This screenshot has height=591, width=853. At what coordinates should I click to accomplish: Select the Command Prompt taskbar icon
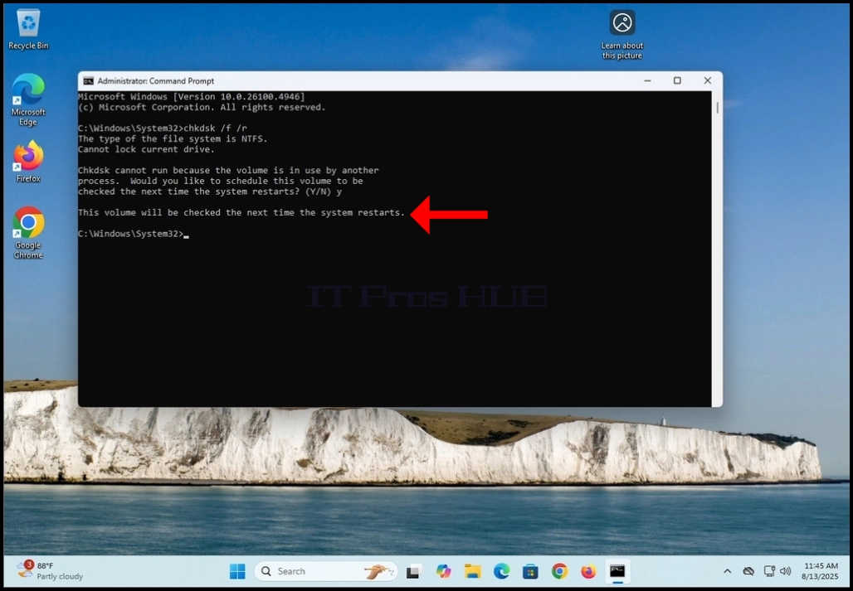[x=617, y=571]
